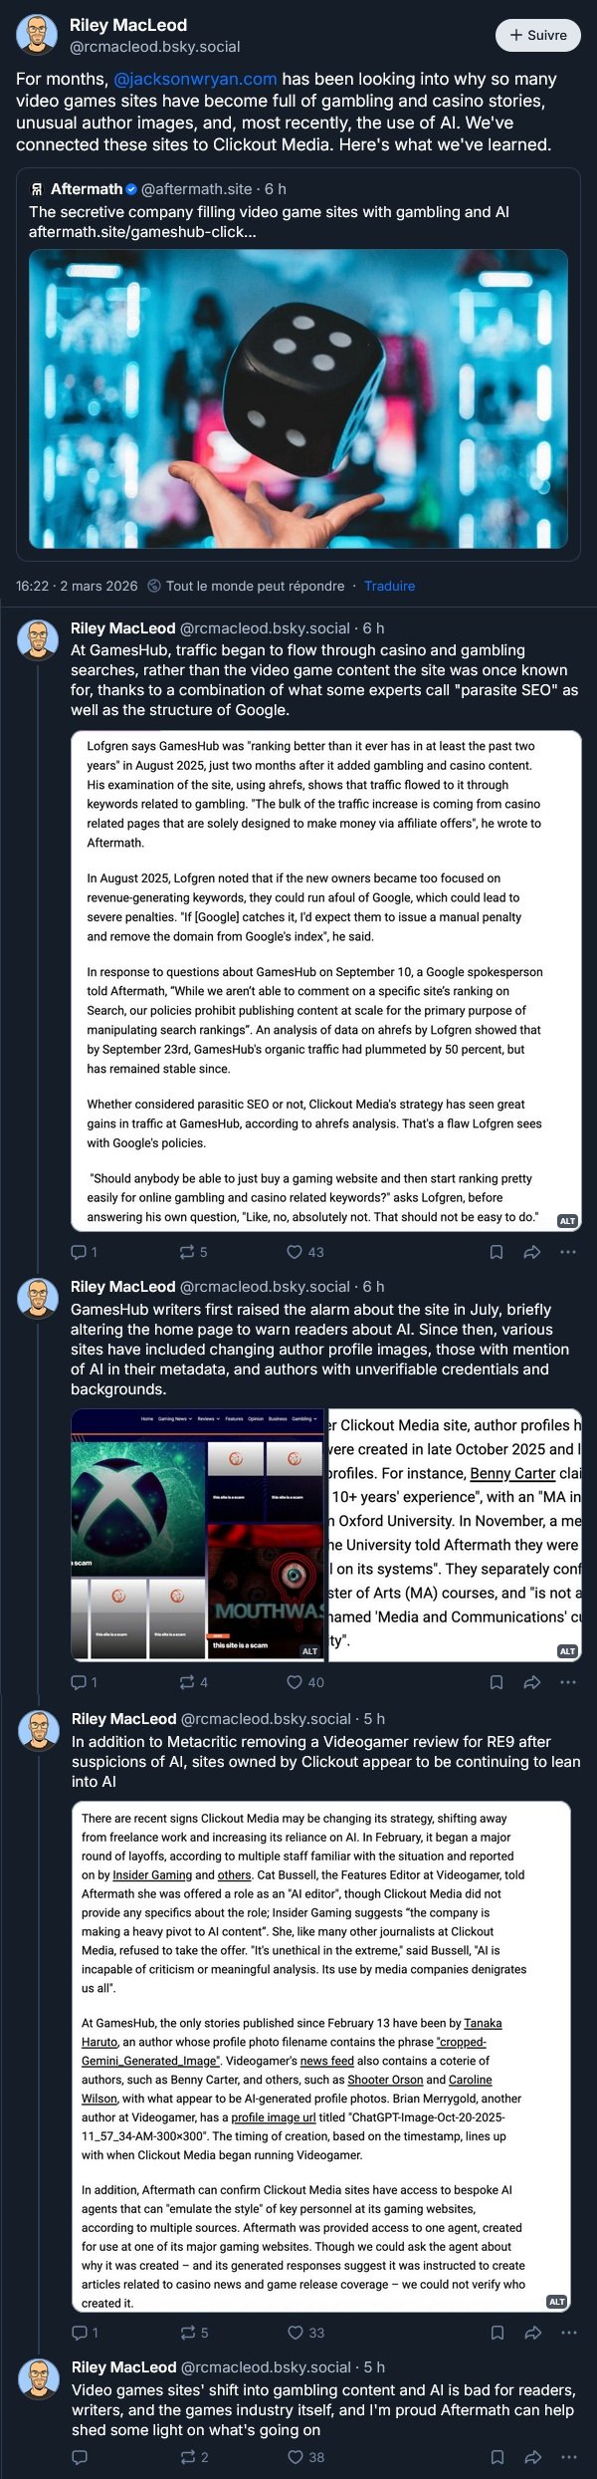Open the @jacksonwryan.com mention link

195,79
